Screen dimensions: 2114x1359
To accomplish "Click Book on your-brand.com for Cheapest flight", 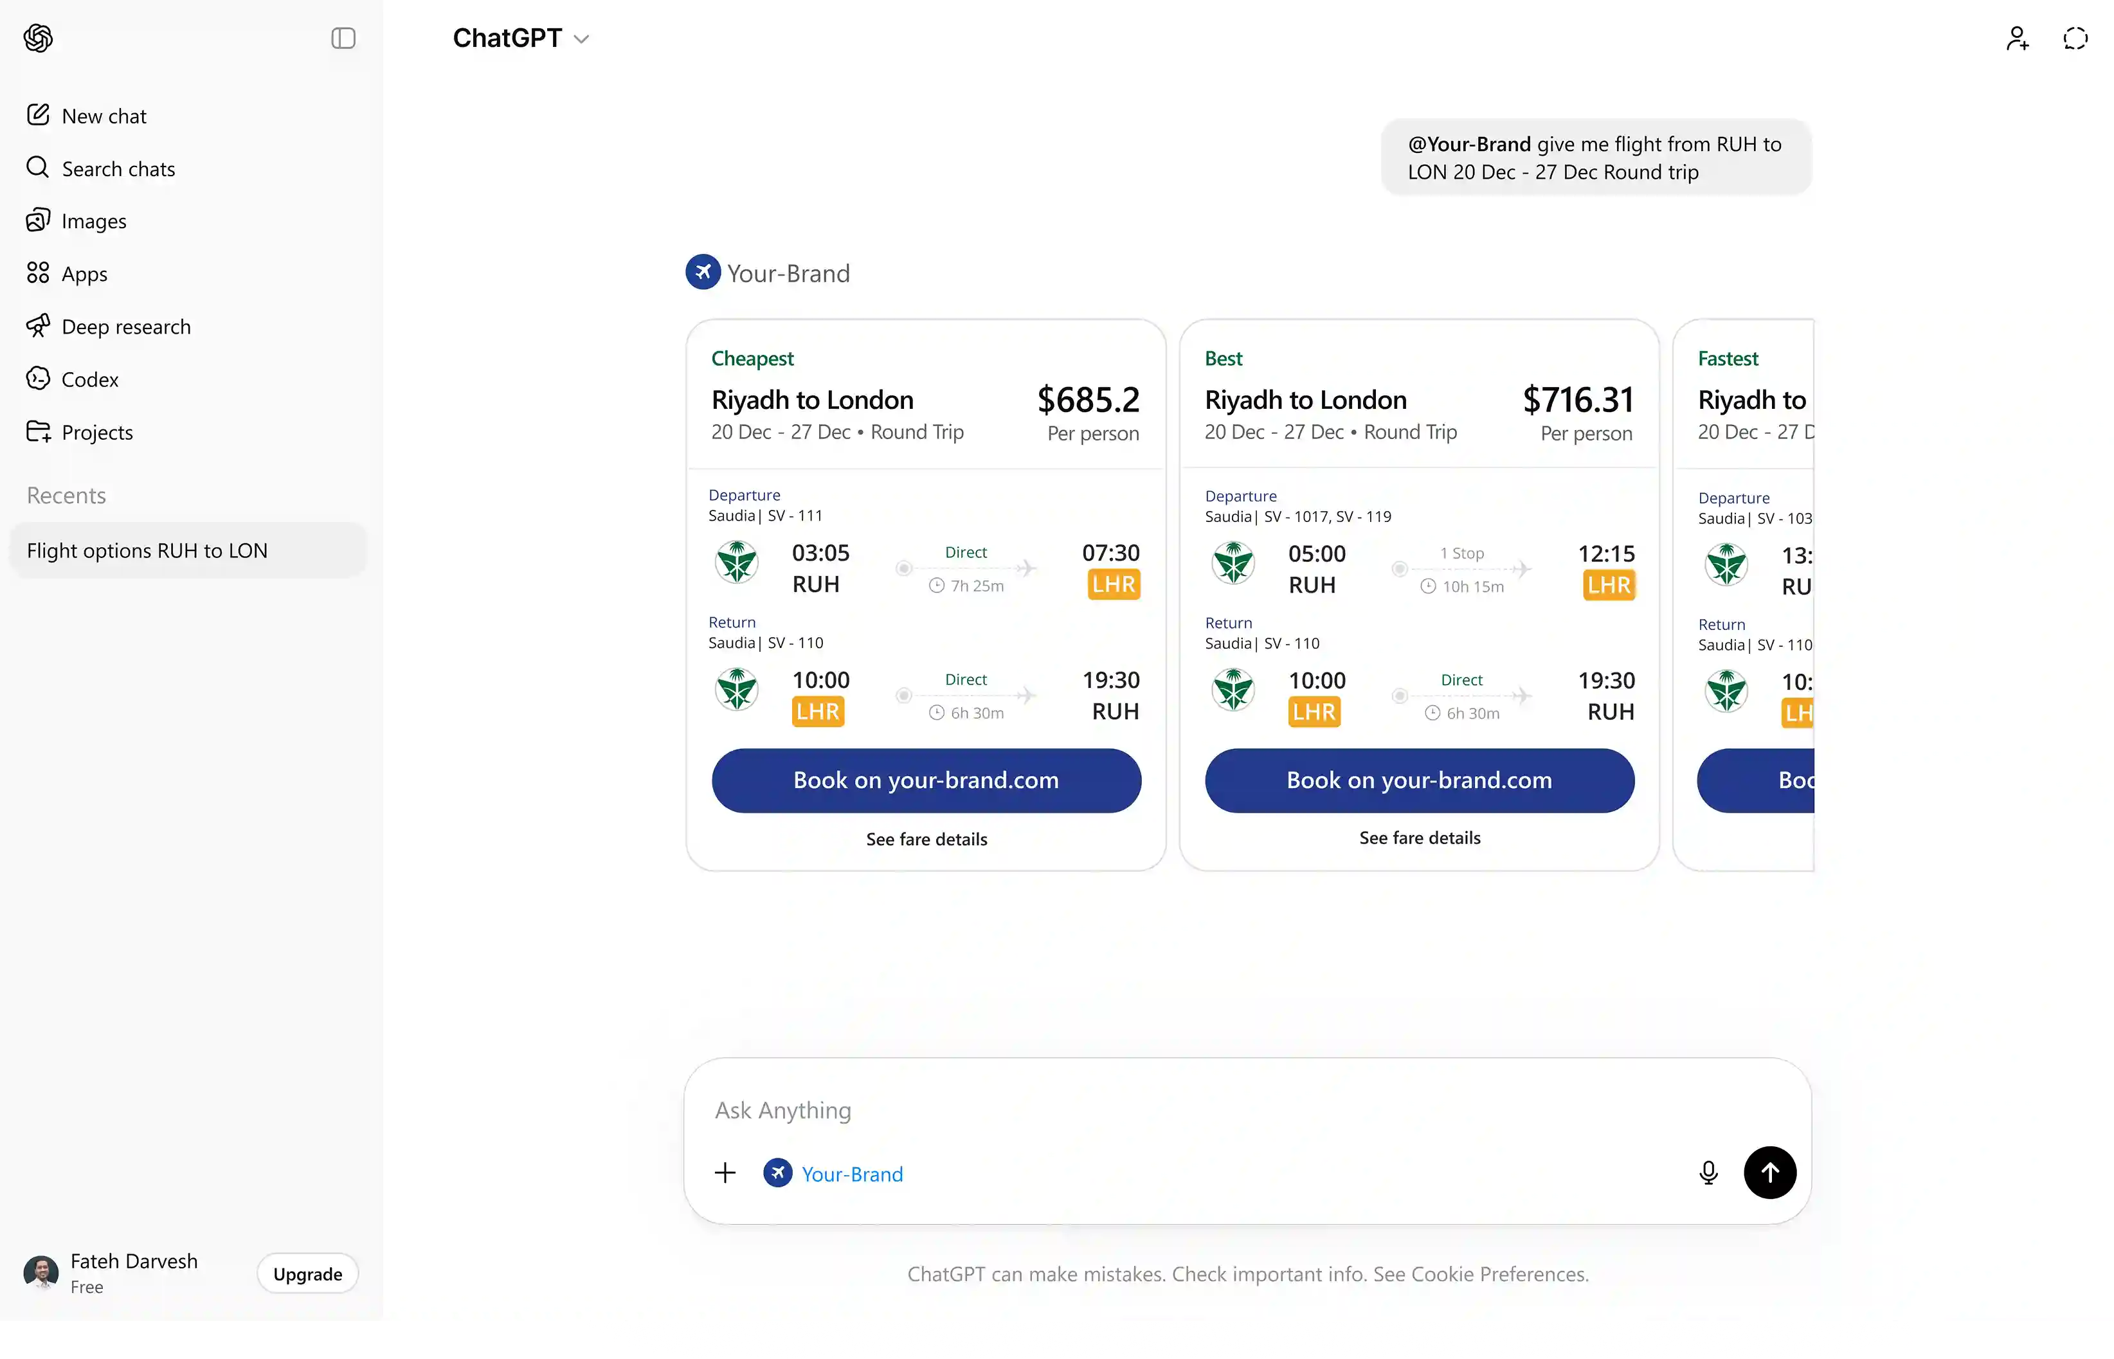I will 926,780.
